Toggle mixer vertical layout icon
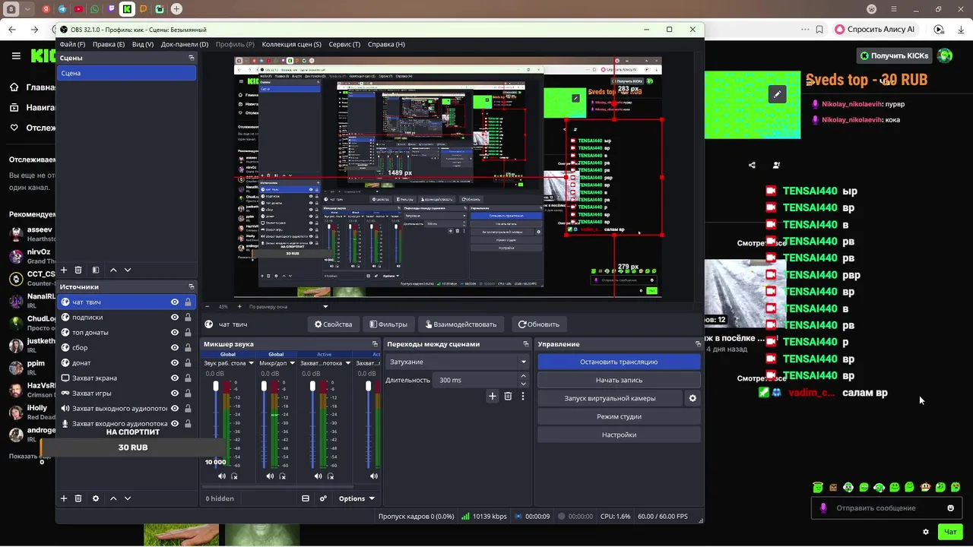The height and width of the screenshot is (547, 973). (x=306, y=498)
